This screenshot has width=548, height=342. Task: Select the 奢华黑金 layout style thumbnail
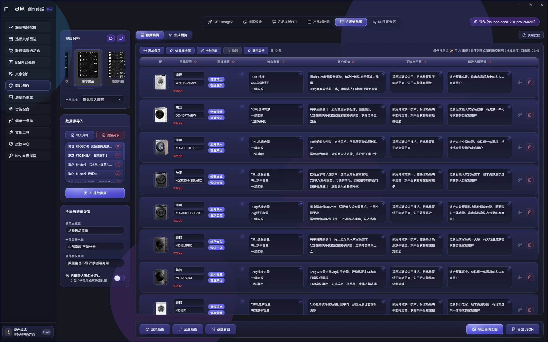(88, 68)
